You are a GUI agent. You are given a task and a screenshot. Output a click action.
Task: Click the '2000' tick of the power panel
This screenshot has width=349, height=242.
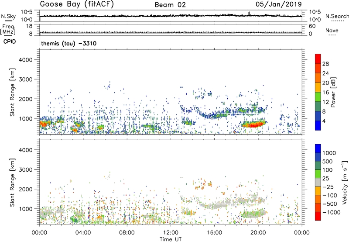click(x=26, y=99)
